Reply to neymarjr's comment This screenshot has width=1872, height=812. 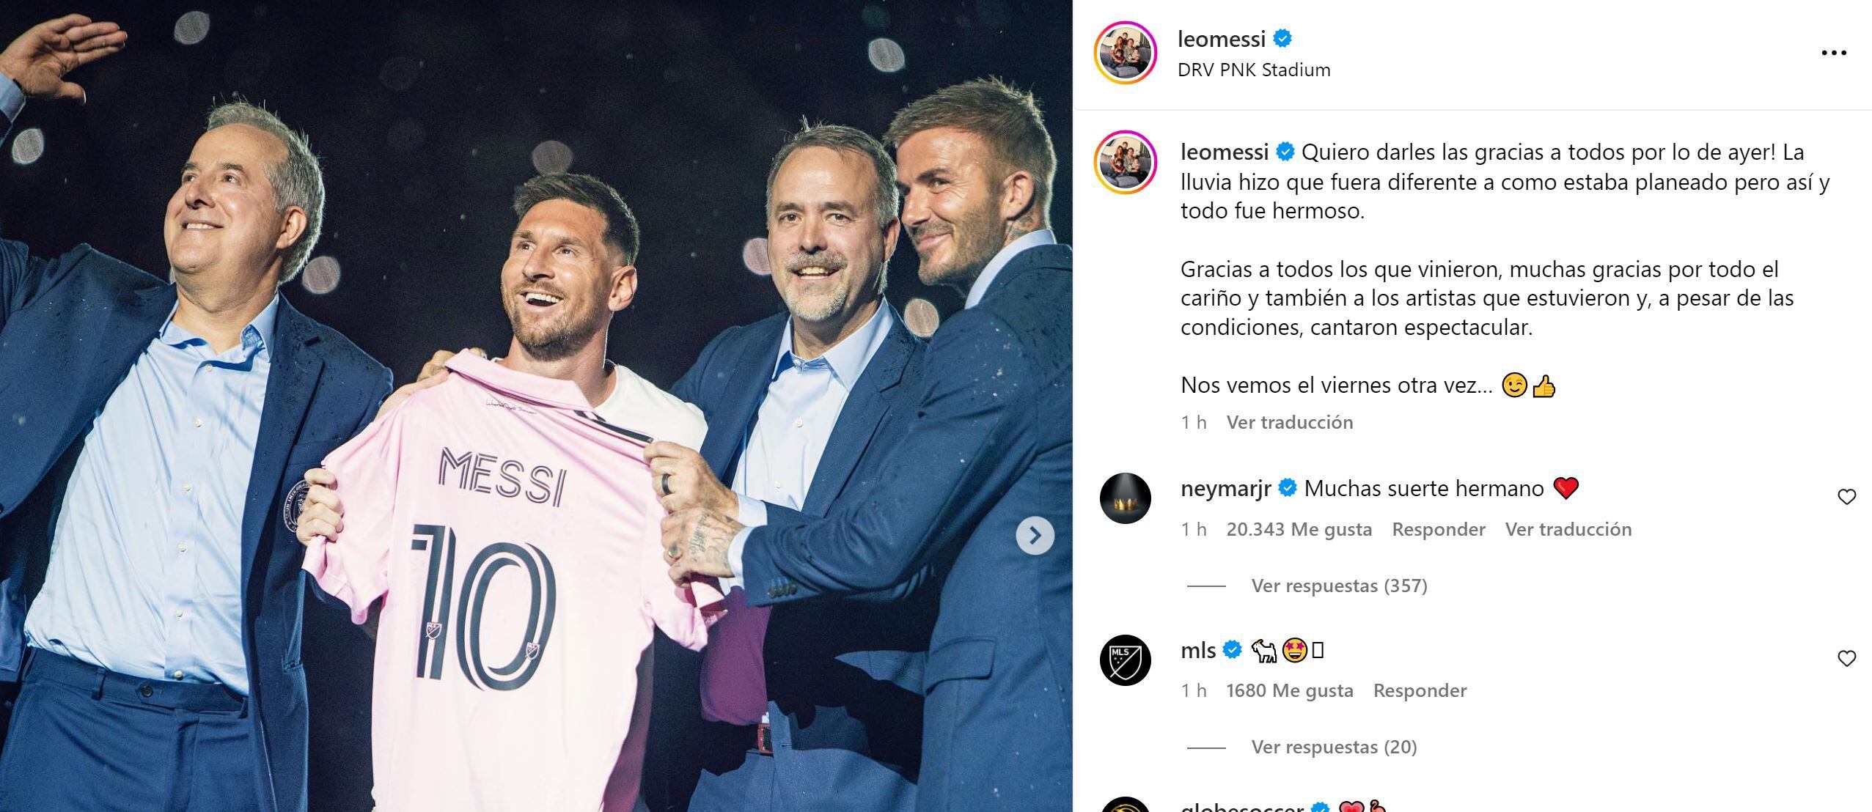(1438, 529)
